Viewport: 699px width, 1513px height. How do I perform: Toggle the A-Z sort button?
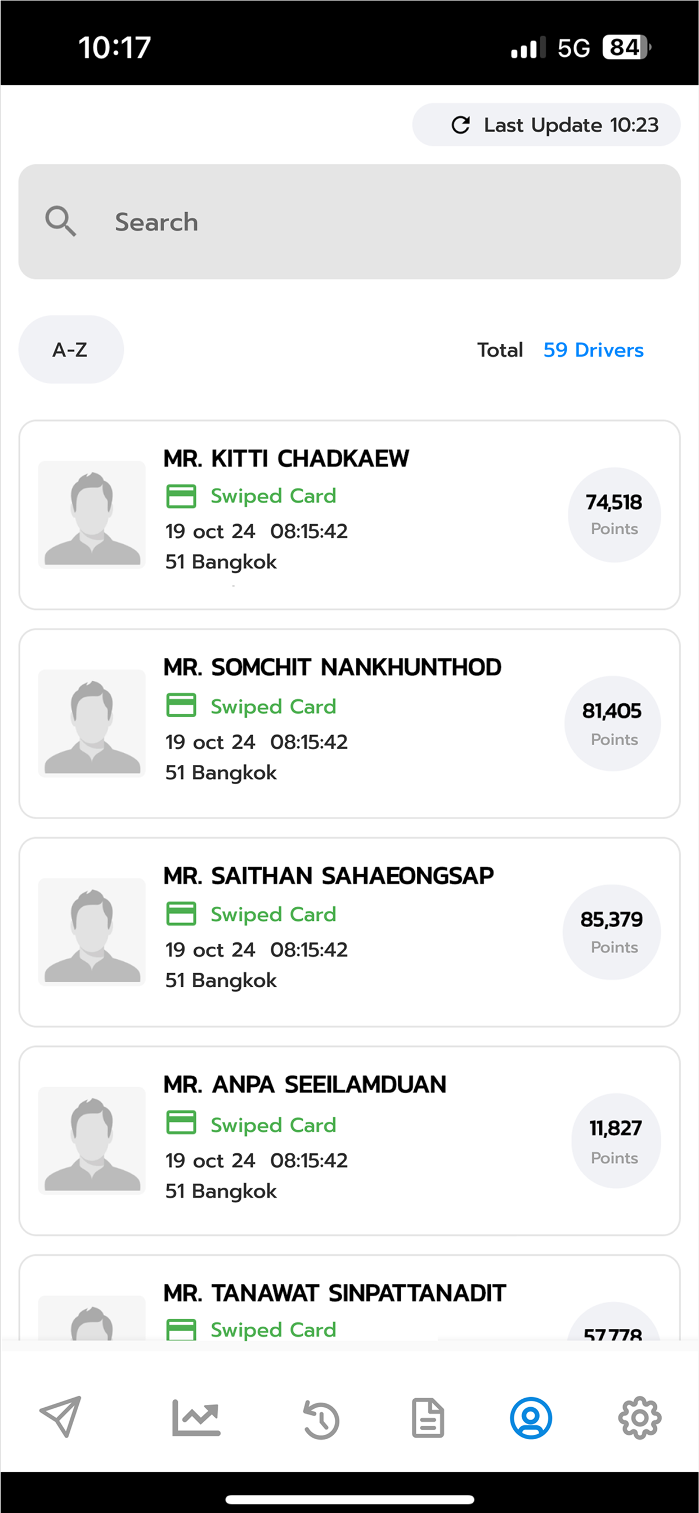pyautogui.click(x=71, y=350)
